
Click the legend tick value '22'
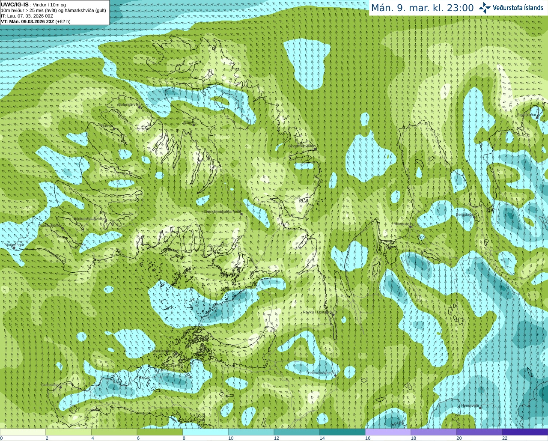(505, 438)
